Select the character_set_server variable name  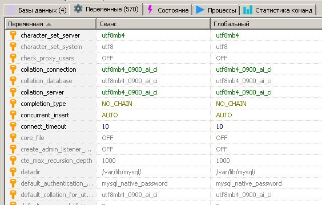click(50, 35)
